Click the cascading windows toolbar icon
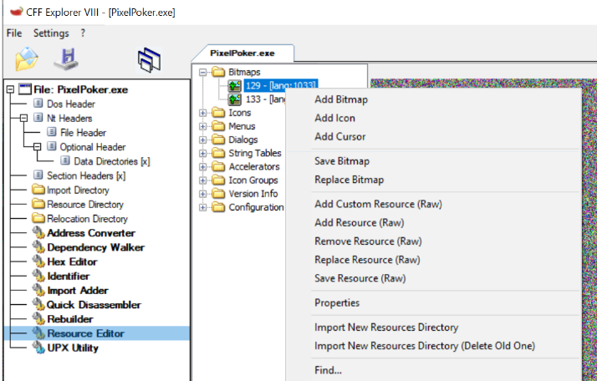The width and height of the screenshot is (597, 381). pyautogui.click(x=149, y=60)
